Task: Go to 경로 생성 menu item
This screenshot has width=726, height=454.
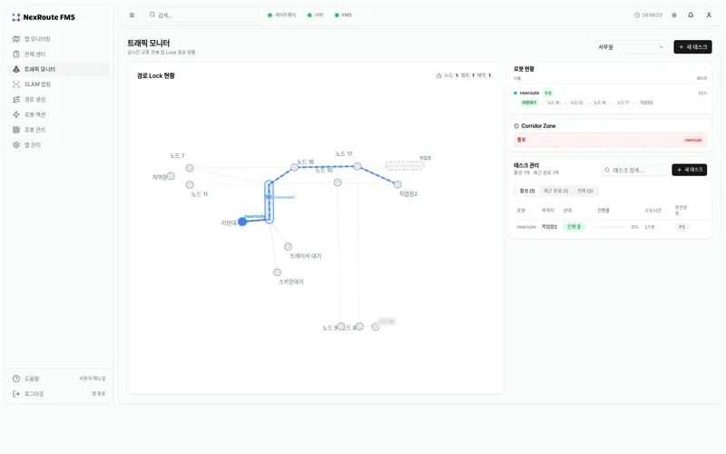Action: (x=59, y=100)
